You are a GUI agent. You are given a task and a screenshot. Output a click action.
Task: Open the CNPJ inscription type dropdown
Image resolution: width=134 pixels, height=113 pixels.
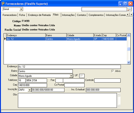29,90
